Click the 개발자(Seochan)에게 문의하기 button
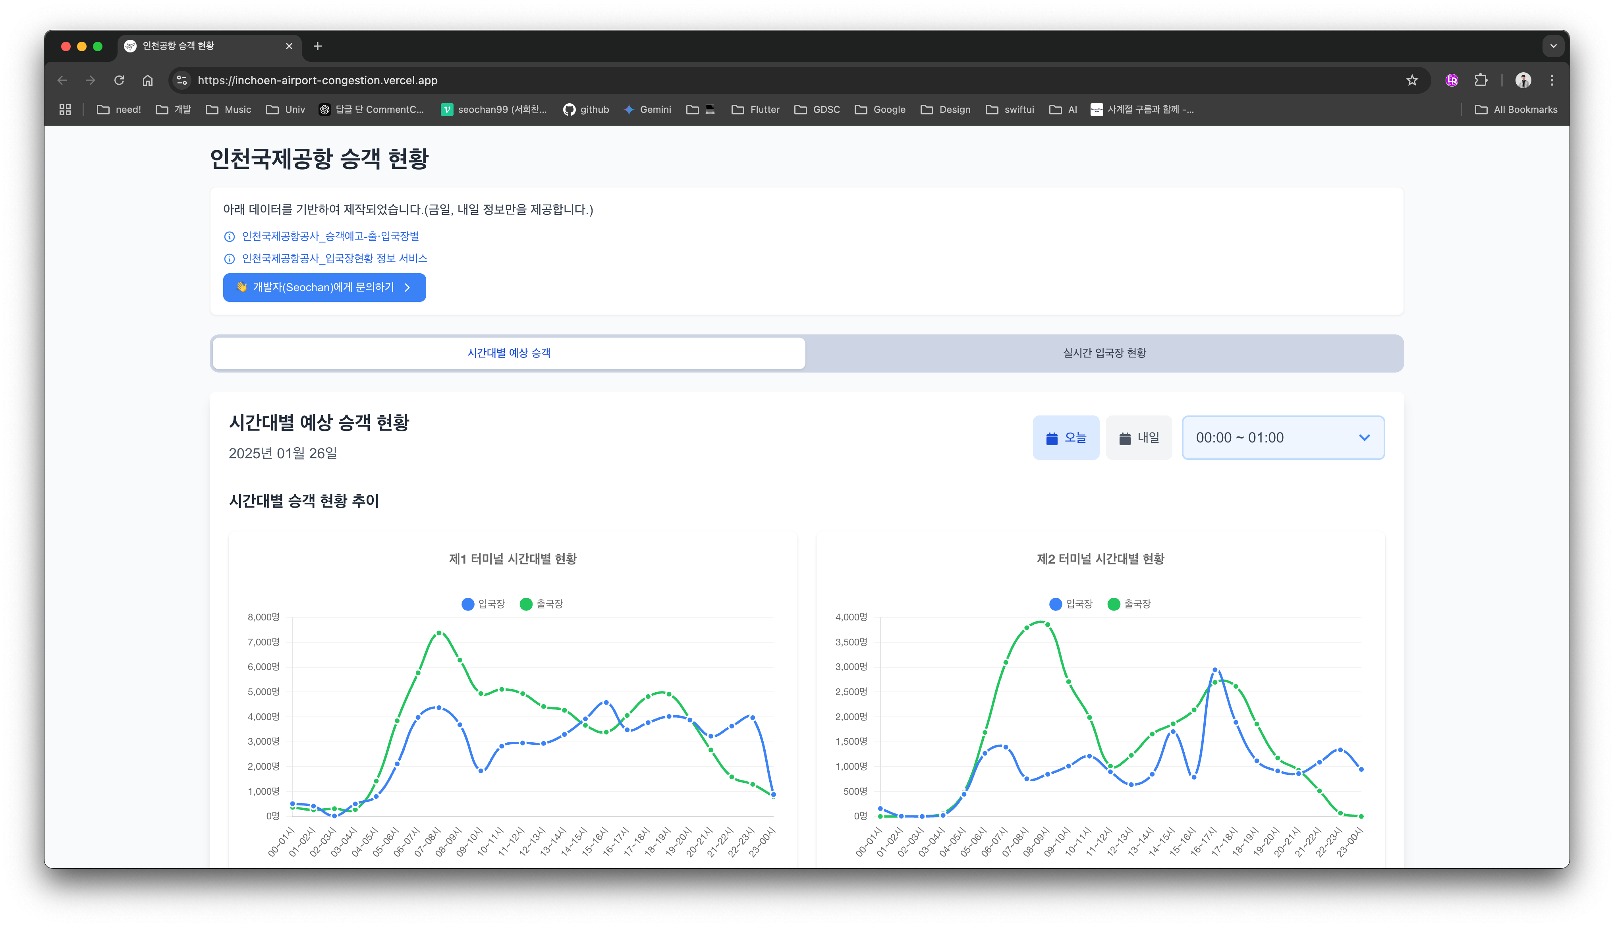Viewport: 1614px width, 927px height. [x=324, y=287]
